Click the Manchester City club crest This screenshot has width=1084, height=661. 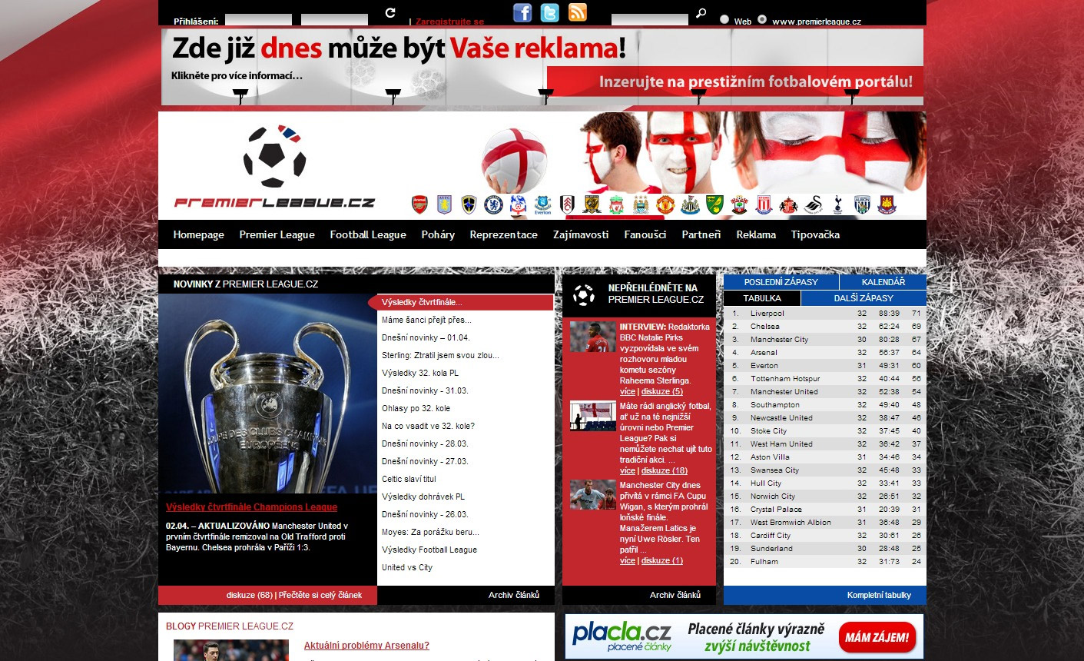pyautogui.click(x=641, y=204)
